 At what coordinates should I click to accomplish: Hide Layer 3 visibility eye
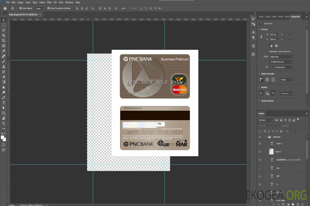pos(260,152)
